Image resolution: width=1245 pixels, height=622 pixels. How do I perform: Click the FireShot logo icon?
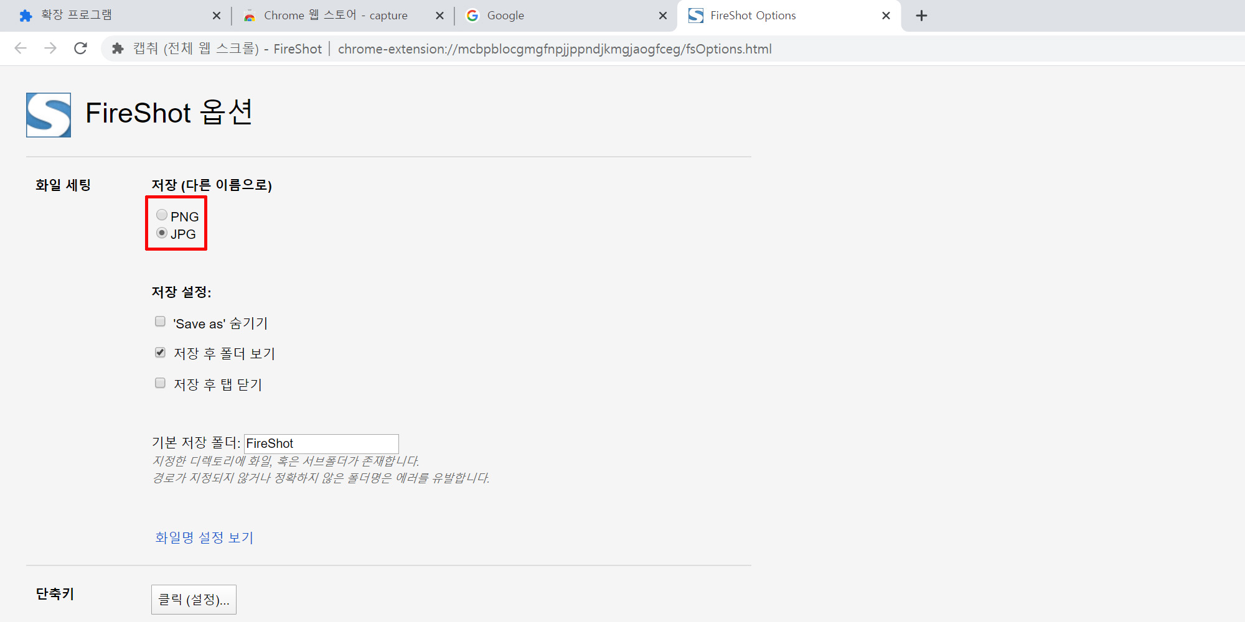[x=49, y=115]
